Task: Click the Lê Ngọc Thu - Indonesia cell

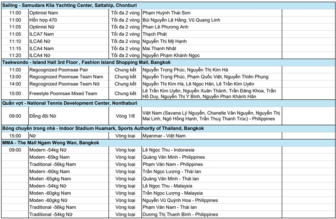Action: click(x=168, y=150)
